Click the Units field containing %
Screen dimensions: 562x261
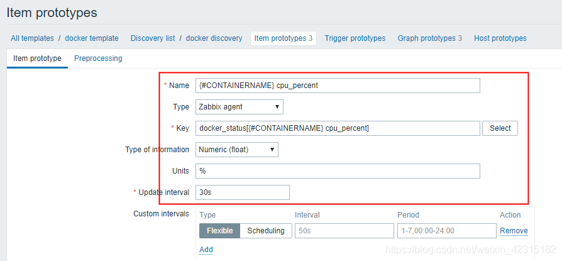(338, 171)
